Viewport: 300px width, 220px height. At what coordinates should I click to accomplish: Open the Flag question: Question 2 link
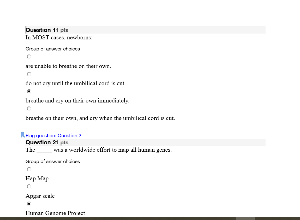pos(53,136)
